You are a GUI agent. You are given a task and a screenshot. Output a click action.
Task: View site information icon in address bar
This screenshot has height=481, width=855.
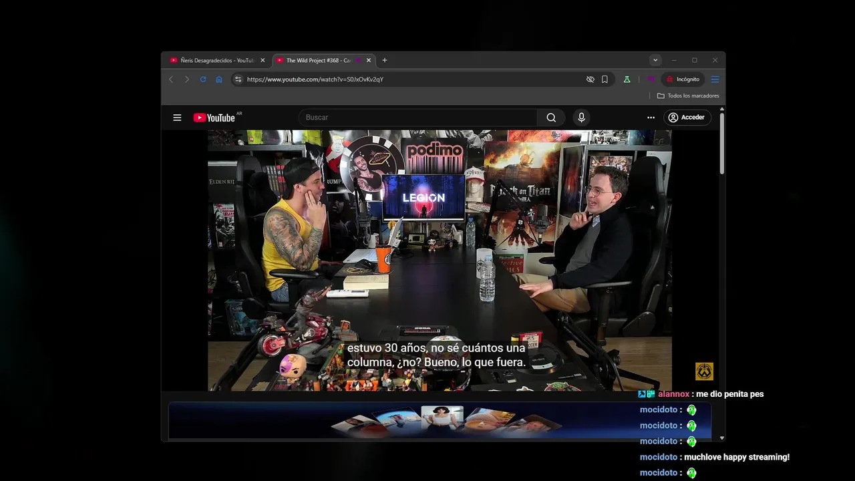(238, 79)
